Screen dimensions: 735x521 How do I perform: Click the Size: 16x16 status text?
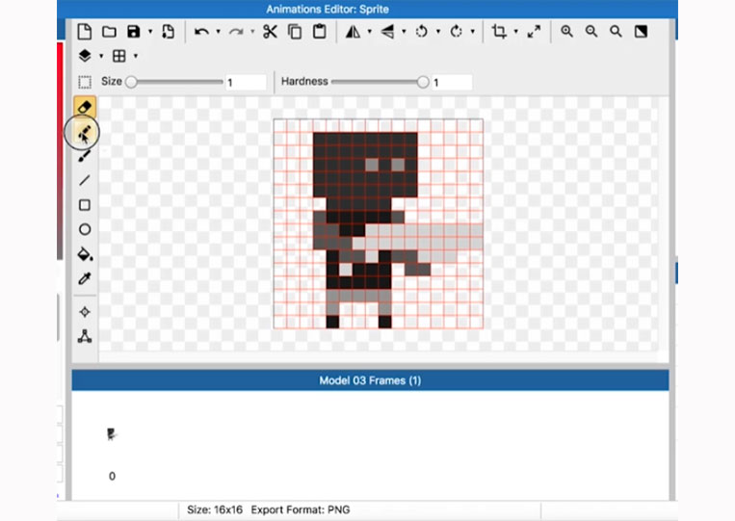(215, 509)
